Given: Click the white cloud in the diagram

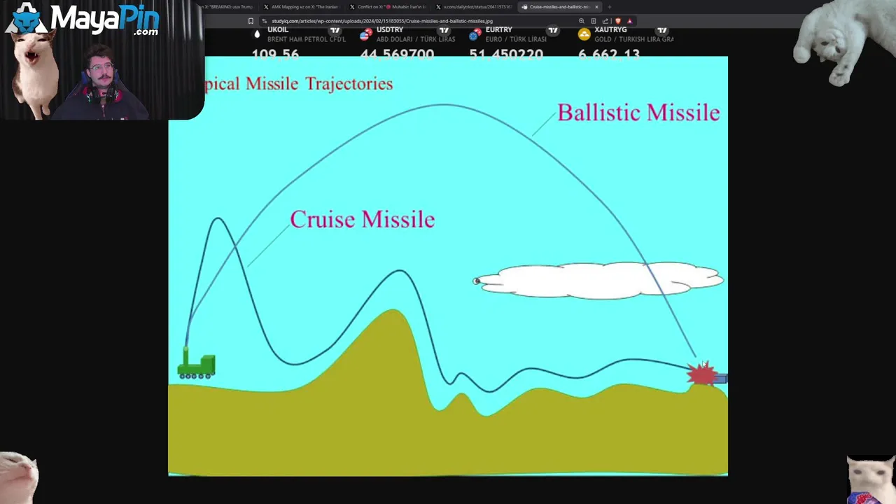Looking at the screenshot, I should [x=598, y=280].
